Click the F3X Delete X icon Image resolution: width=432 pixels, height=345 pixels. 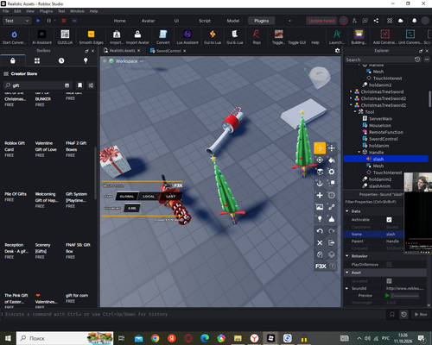pos(320,243)
